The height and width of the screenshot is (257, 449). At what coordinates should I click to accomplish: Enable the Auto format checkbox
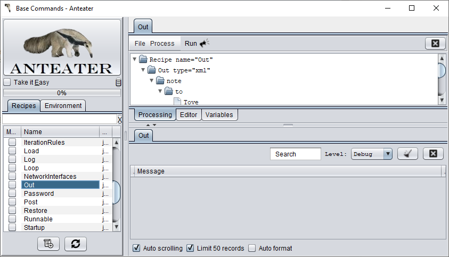[252, 248]
